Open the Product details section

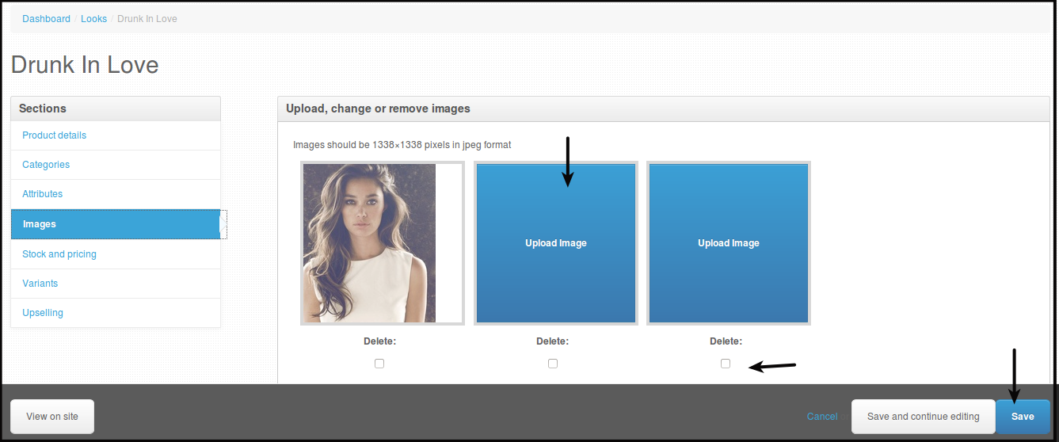tap(116, 135)
